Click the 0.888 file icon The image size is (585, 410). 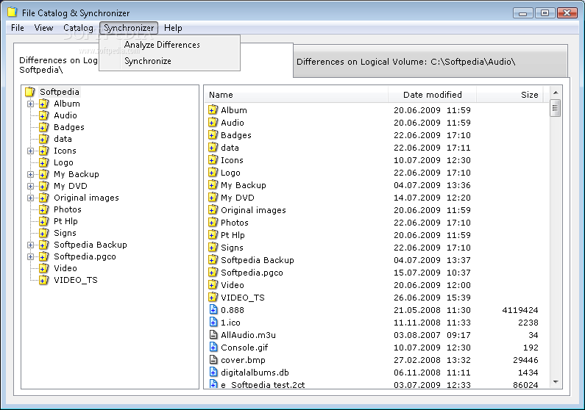213,310
